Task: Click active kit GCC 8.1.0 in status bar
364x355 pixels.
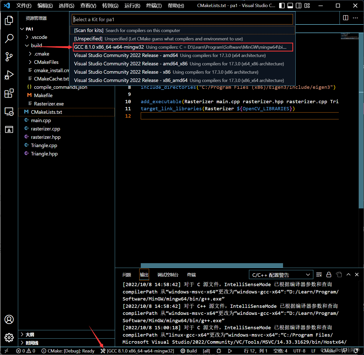Action: [137, 351]
